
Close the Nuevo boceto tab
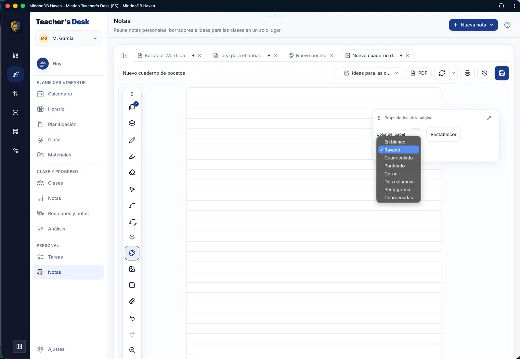(x=332, y=56)
